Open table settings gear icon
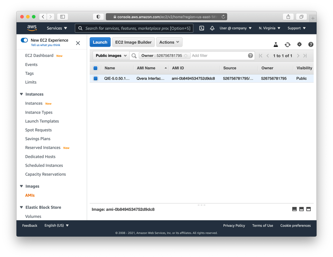Screen dimensions: 333x257 299,44
